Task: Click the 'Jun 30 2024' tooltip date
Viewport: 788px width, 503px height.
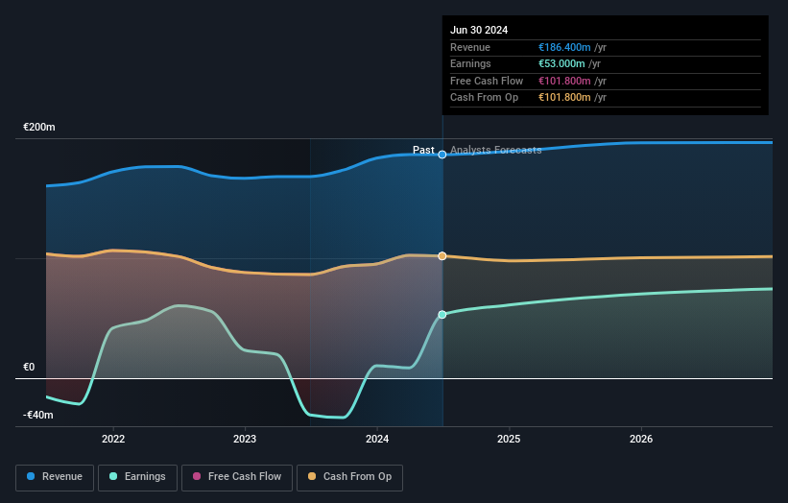Action: [479, 30]
